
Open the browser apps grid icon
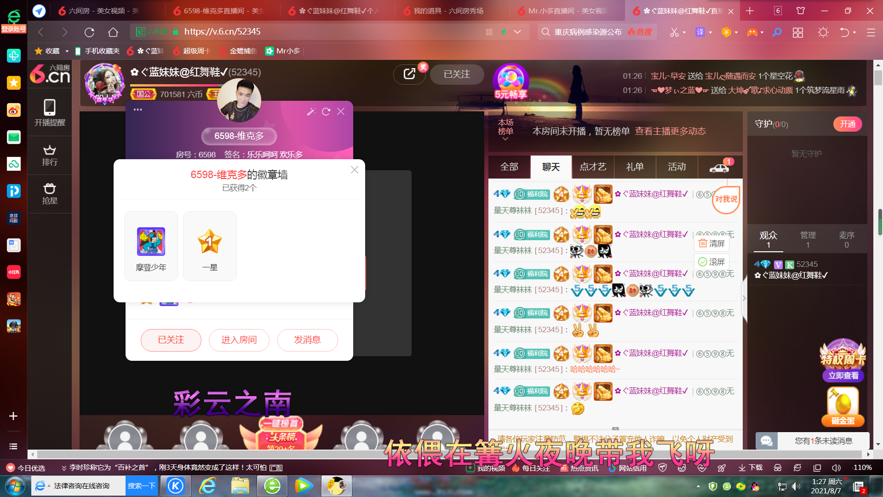(x=798, y=32)
